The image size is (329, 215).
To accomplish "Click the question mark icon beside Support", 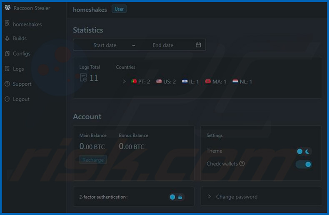I will click(x=7, y=84).
